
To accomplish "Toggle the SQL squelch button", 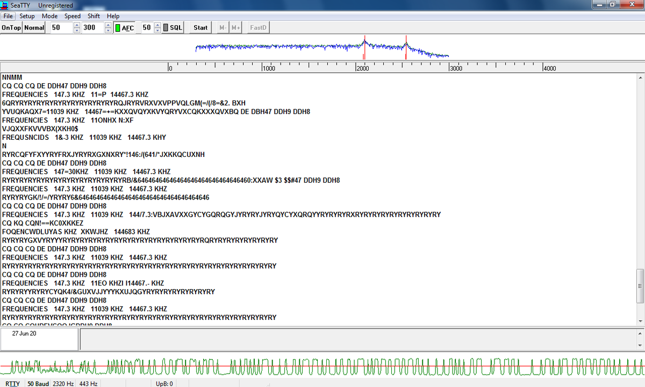I will click(x=173, y=27).
